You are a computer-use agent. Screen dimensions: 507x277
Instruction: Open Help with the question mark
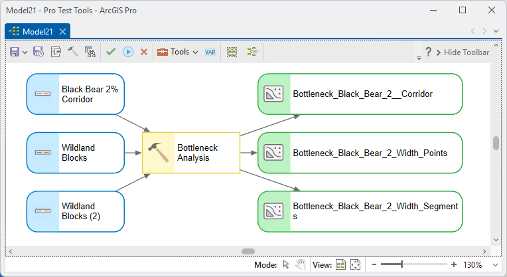tap(429, 52)
